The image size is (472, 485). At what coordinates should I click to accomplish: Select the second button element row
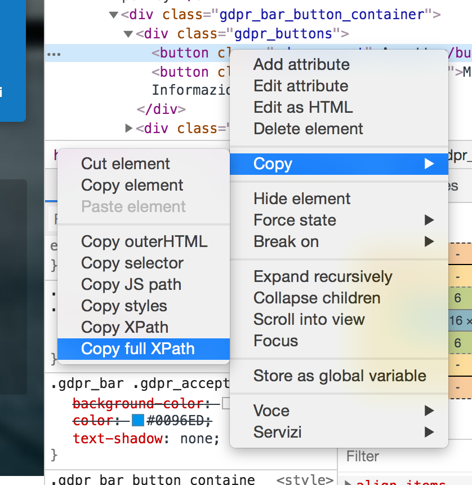(190, 72)
